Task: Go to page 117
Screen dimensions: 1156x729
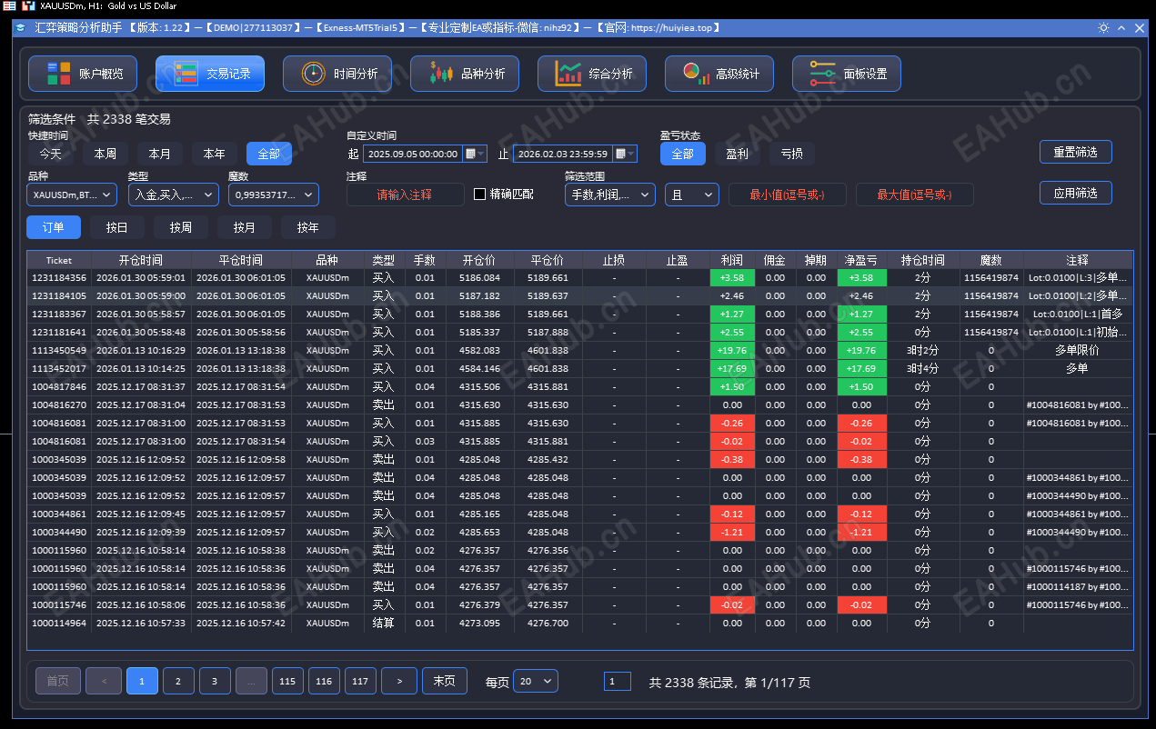Action: (360, 681)
